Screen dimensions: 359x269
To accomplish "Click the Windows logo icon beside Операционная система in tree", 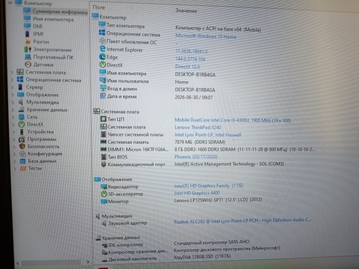I will (x=20, y=80).
